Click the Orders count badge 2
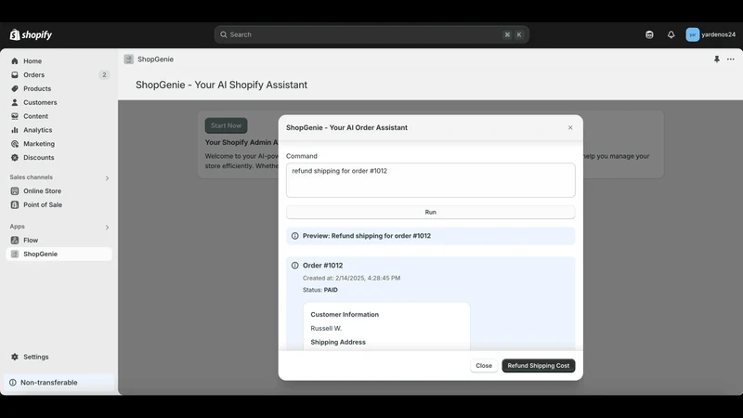The height and width of the screenshot is (418, 743). pos(104,75)
